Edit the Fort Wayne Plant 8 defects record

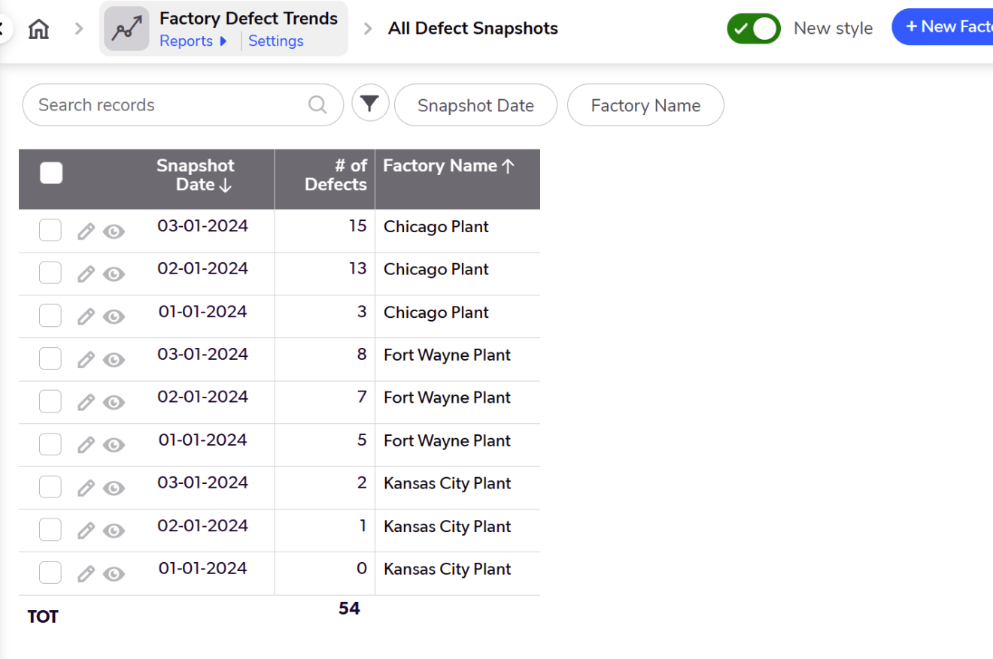[87, 360]
